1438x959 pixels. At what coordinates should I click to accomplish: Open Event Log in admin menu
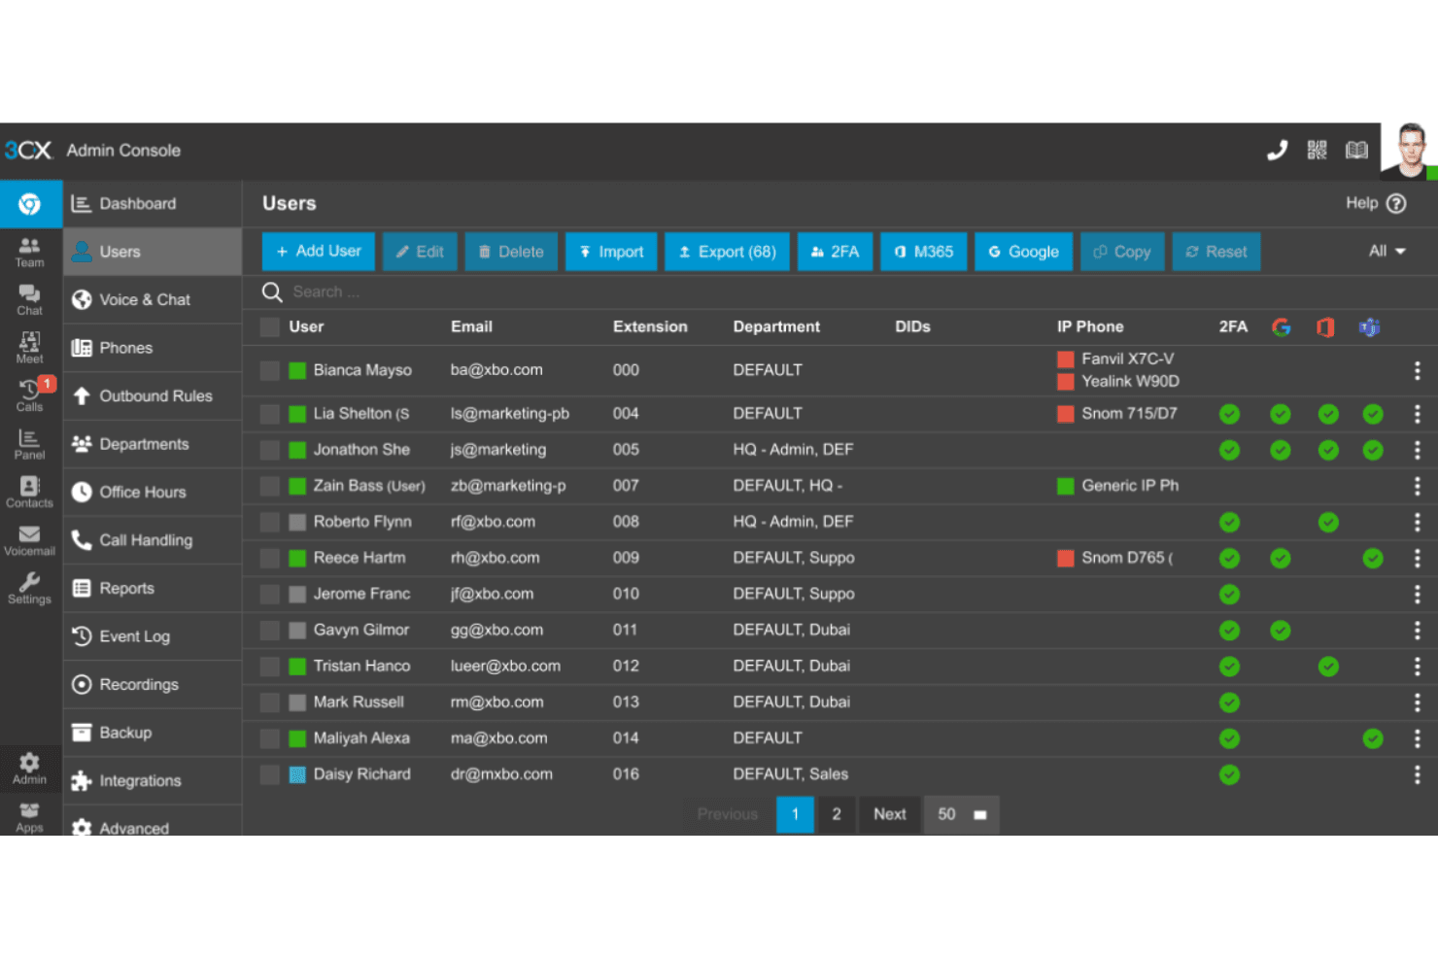[x=153, y=636]
